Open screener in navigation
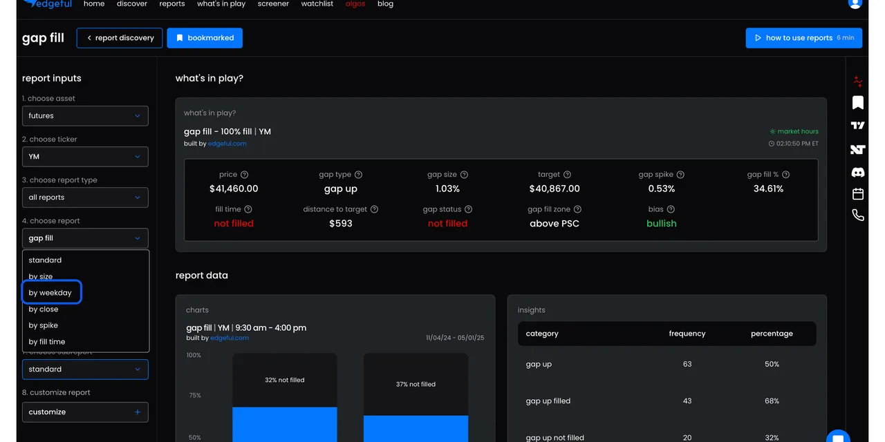This screenshot has width=885, height=442. (274, 3)
